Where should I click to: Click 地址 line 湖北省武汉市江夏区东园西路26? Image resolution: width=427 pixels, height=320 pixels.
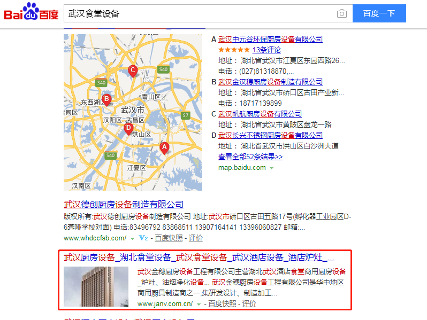[x=281, y=60]
